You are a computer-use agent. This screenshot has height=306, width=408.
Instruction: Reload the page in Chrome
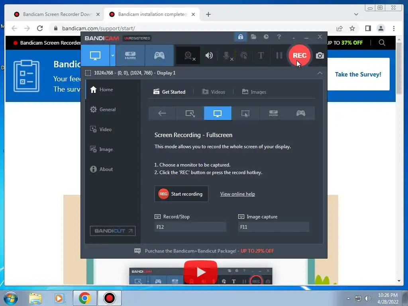click(x=40, y=28)
